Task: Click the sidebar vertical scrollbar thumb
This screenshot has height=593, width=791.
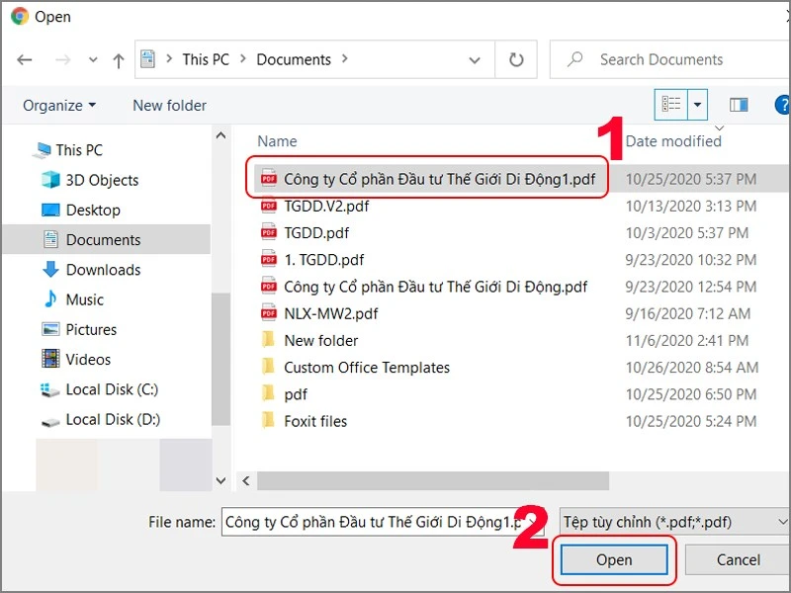Action: point(220,360)
